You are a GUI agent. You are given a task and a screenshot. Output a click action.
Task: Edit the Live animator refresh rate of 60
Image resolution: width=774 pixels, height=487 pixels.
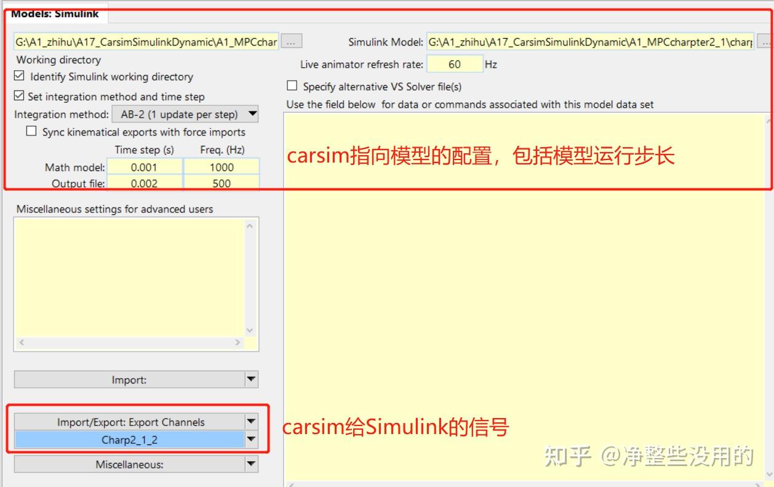[455, 63]
